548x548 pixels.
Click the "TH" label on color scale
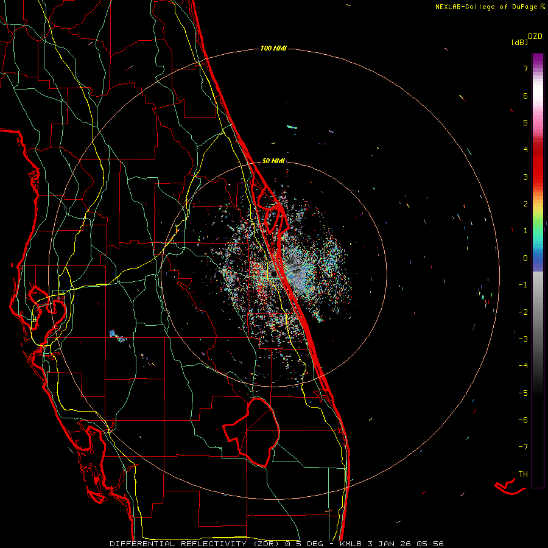pos(523,474)
